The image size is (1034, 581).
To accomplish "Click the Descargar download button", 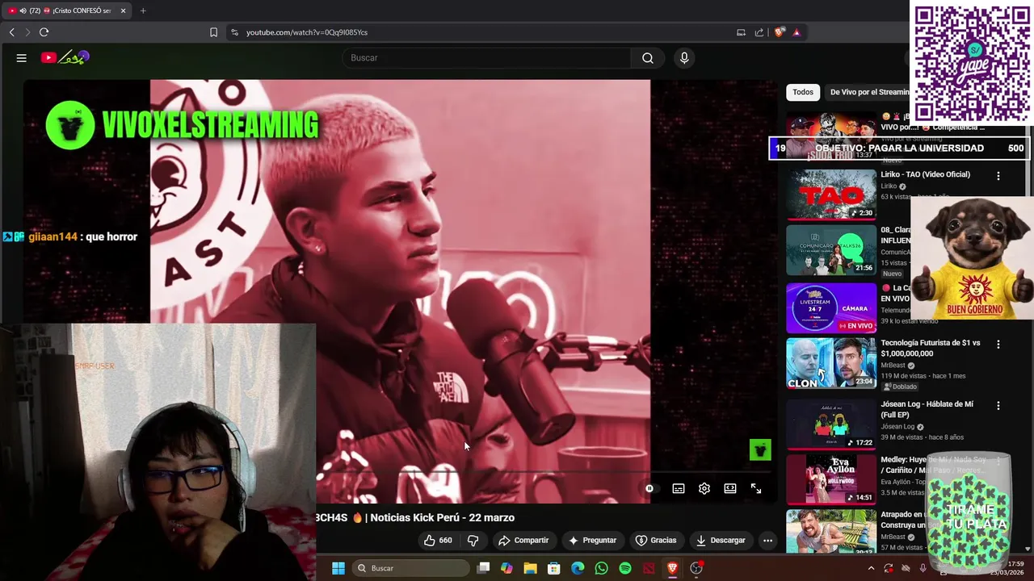I will 721,541.
